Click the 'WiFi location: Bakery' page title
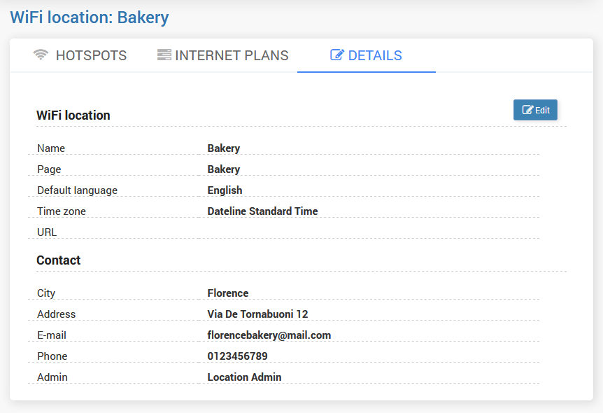The height and width of the screenshot is (413, 603). point(90,17)
